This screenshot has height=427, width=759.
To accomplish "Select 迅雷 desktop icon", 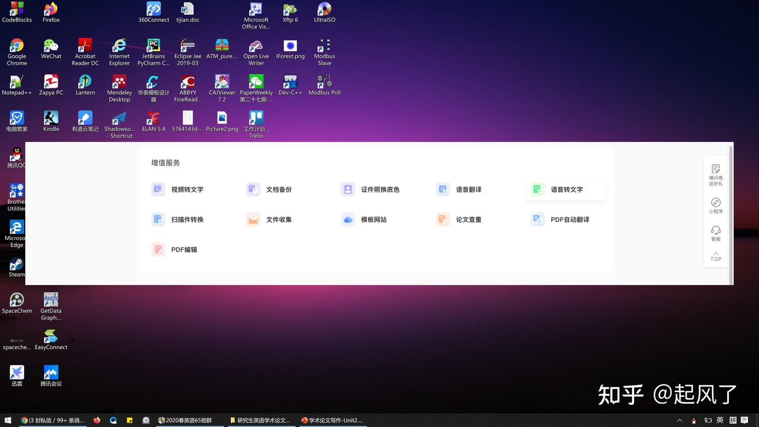I will pyautogui.click(x=17, y=376).
